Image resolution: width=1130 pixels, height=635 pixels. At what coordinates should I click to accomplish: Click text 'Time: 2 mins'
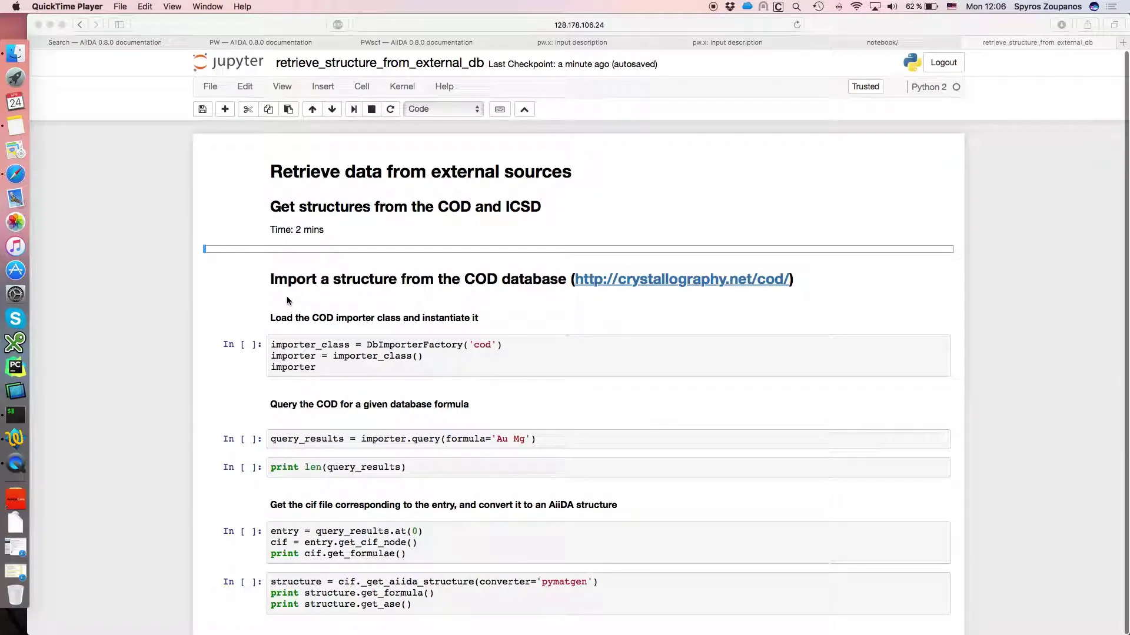(297, 230)
